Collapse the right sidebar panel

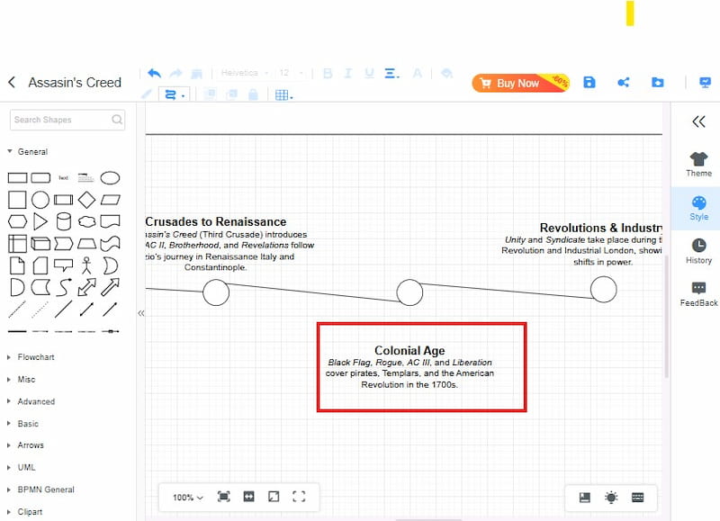click(x=698, y=121)
